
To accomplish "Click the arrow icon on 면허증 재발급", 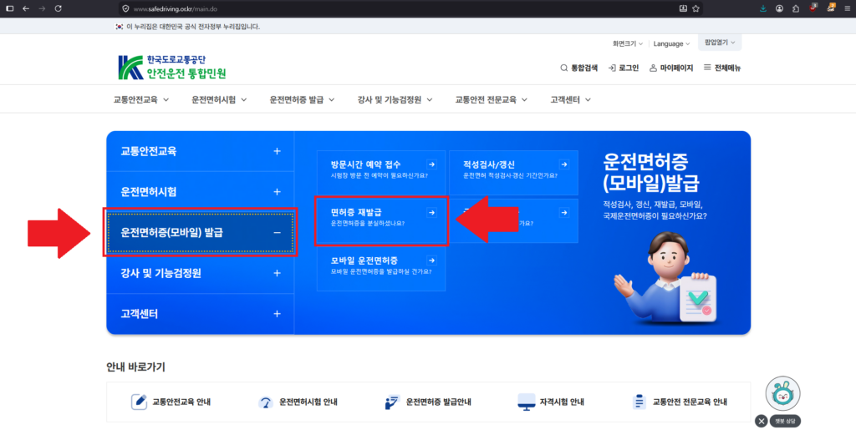I will (432, 213).
